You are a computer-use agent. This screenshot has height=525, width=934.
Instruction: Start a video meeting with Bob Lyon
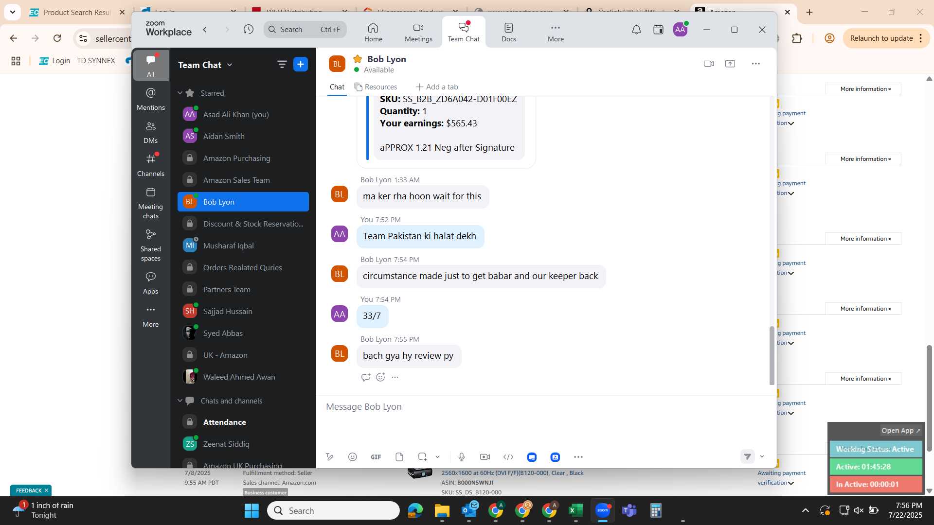(x=709, y=64)
